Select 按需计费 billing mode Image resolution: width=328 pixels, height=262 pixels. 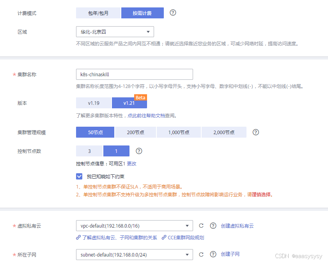point(142,13)
